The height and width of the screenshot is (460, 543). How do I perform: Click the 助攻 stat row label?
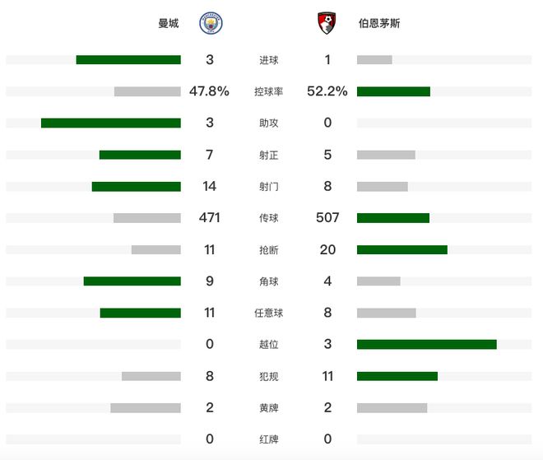coord(268,123)
